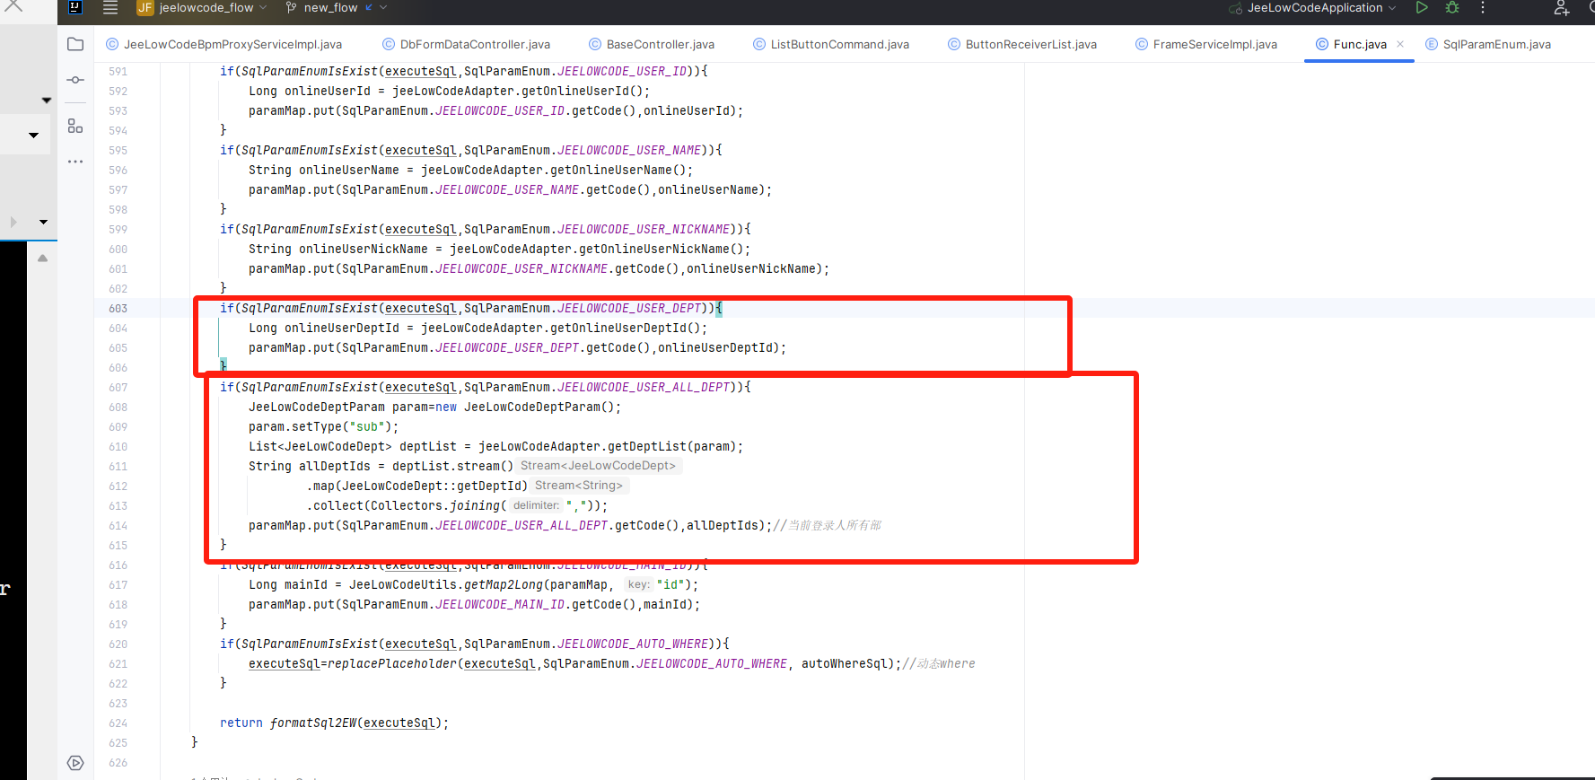The height and width of the screenshot is (780, 1595).
Task: Click the git branch icon beside new_flow
Action: 292,7
